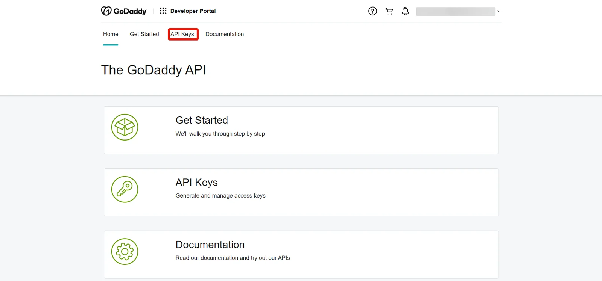This screenshot has height=281, width=602.
Task: Open the apps grid launcher icon
Action: tap(163, 11)
